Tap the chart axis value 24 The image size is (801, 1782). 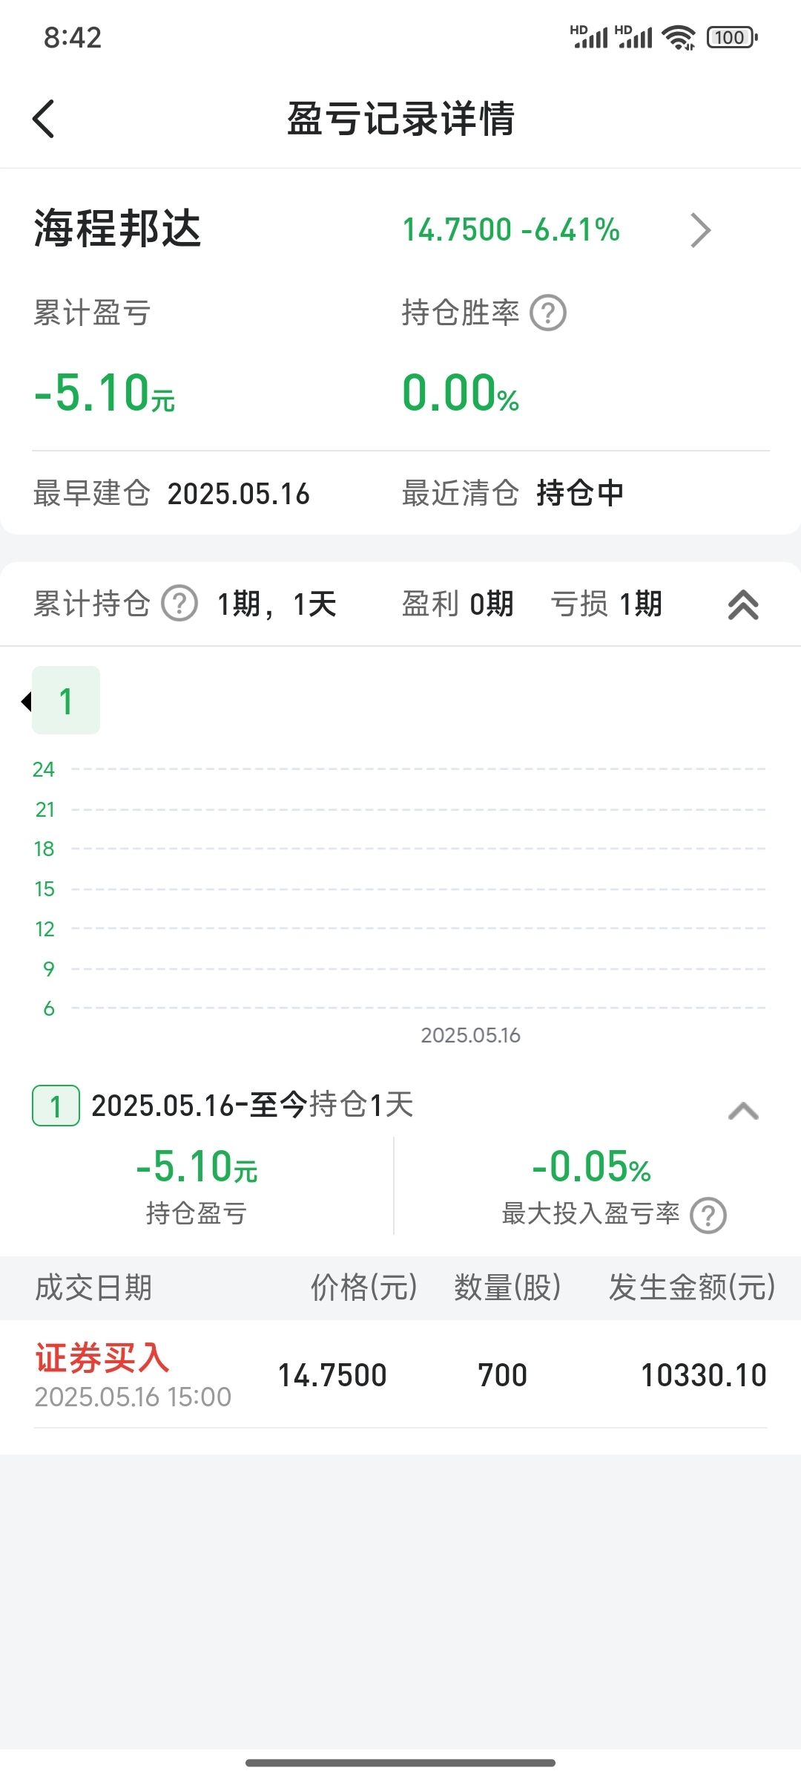point(44,769)
